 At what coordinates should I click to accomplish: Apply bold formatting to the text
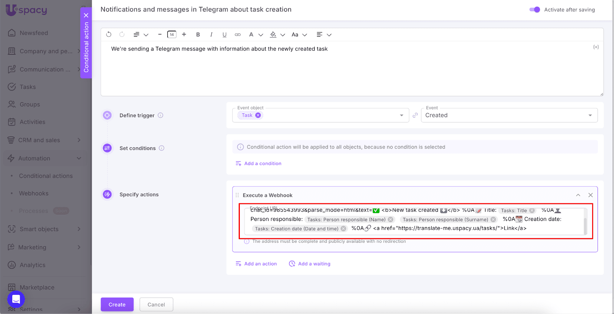point(198,34)
